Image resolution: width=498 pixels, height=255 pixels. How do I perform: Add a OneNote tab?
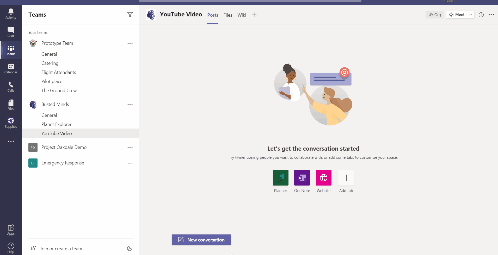point(302,178)
